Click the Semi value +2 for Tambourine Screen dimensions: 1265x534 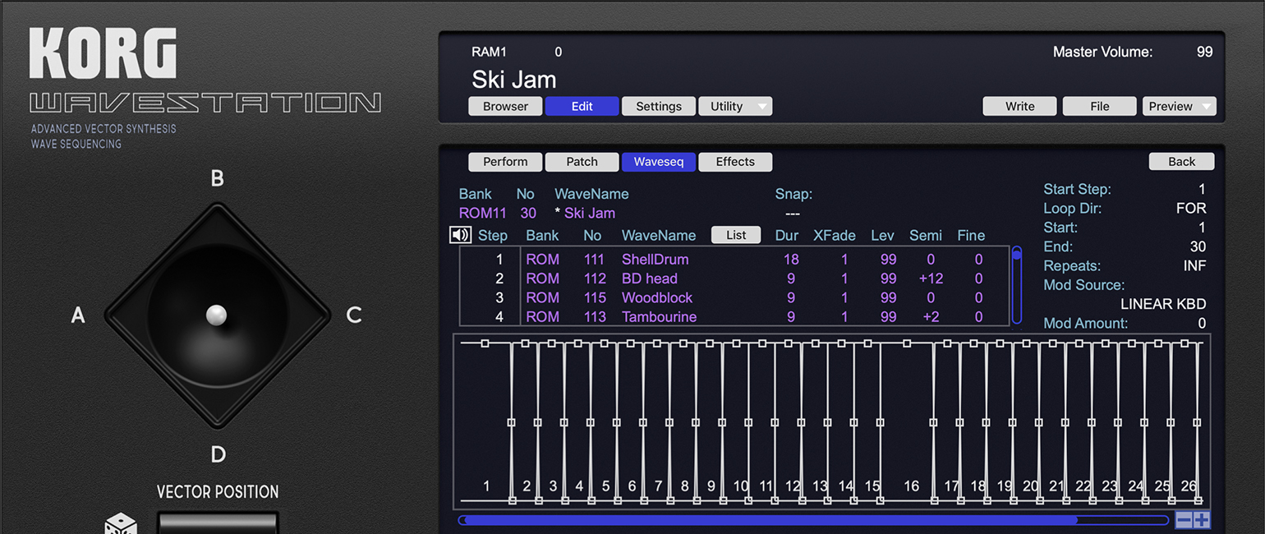931,316
